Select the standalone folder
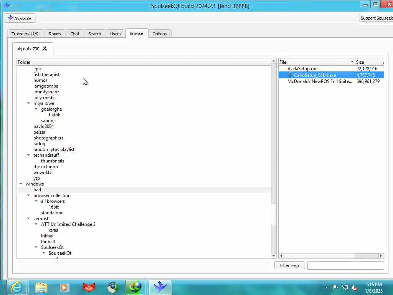The height and width of the screenshot is (295, 393). coord(52,213)
